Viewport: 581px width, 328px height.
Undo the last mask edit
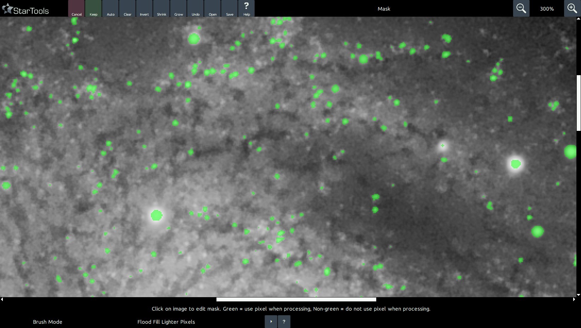click(x=196, y=9)
